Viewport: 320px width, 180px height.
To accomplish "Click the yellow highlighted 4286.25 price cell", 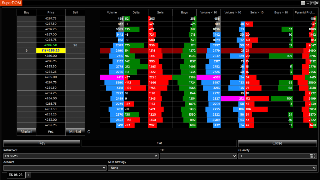I will 51,50.
